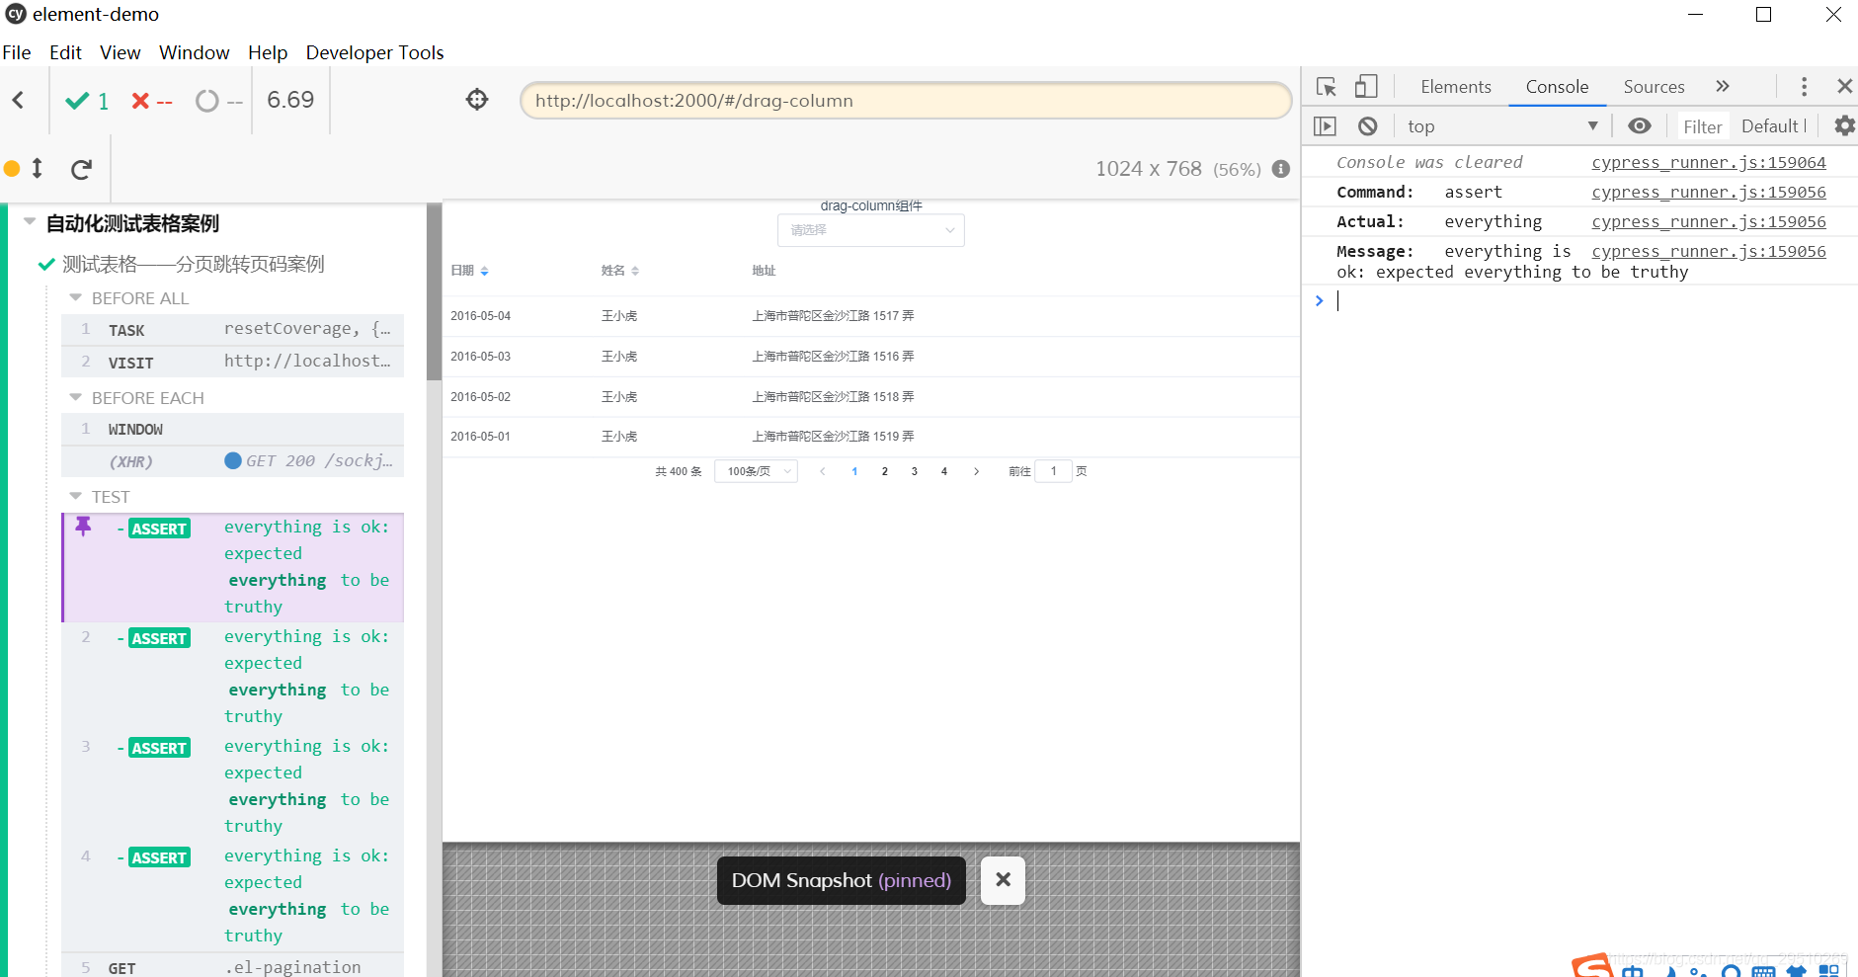Select the VISIT http://localhost command
Screen dimensions: 1858x977
point(233,362)
